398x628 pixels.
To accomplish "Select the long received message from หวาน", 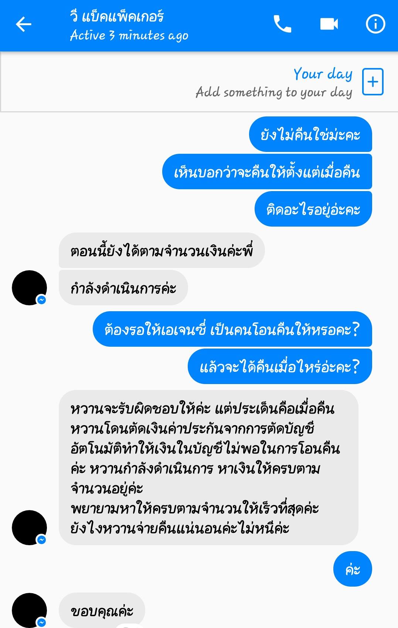I will tap(208, 468).
